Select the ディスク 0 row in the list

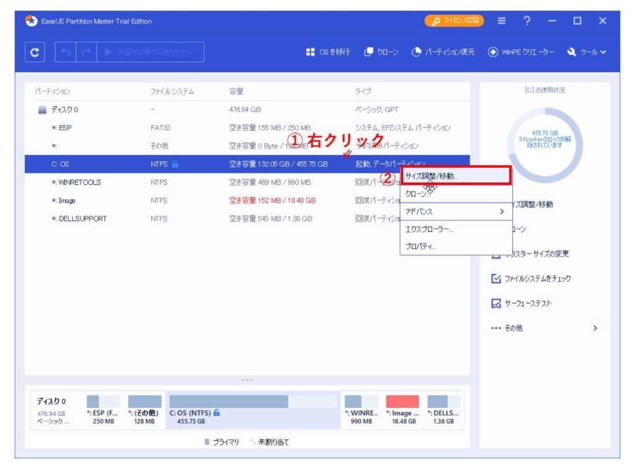tap(247, 109)
